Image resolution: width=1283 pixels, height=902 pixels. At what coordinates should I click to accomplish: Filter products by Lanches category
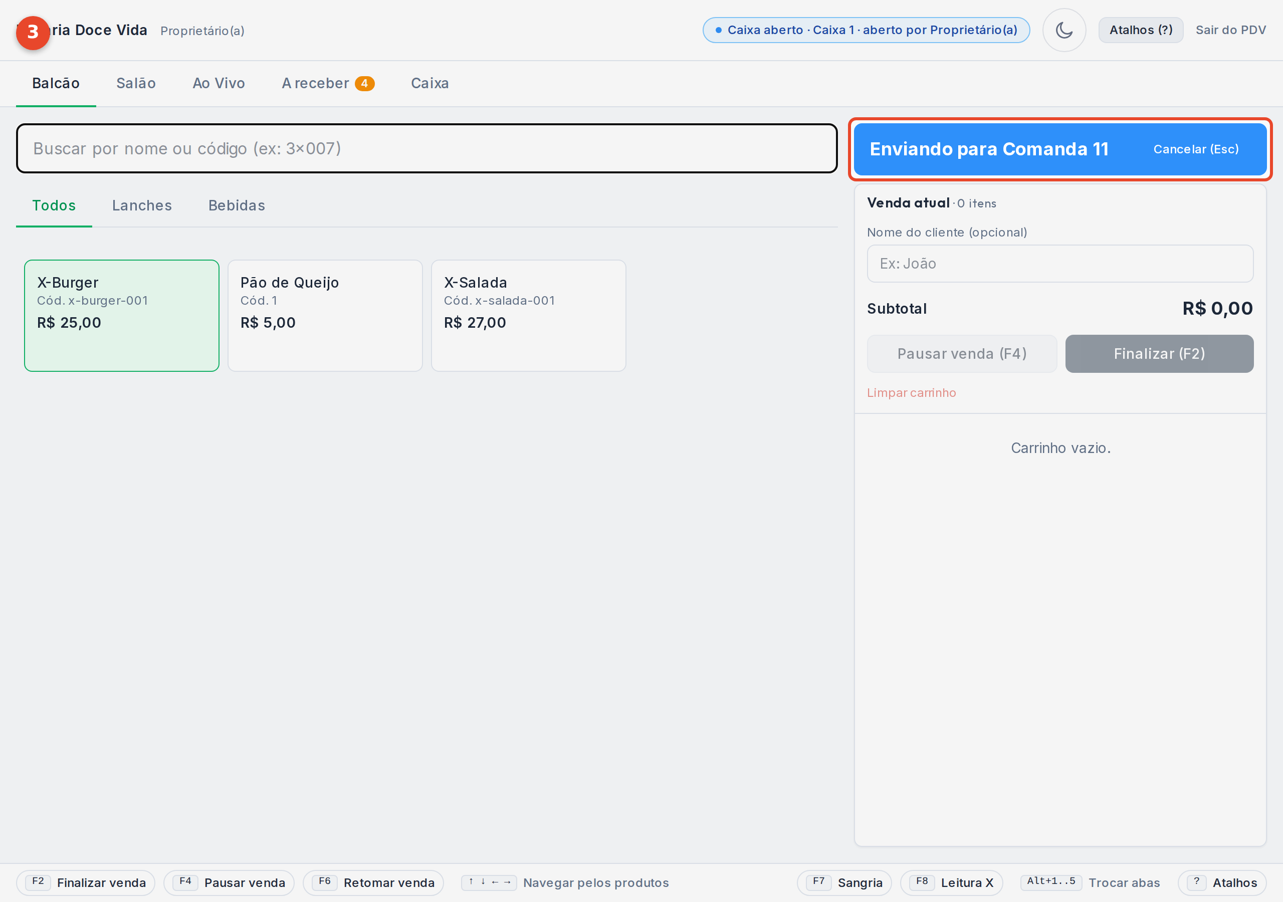point(142,205)
